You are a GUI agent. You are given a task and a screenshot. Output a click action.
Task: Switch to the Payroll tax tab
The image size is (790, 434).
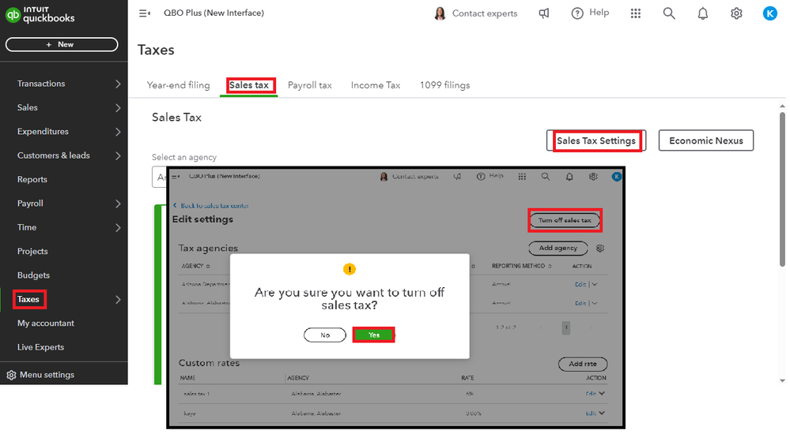[310, 85]
